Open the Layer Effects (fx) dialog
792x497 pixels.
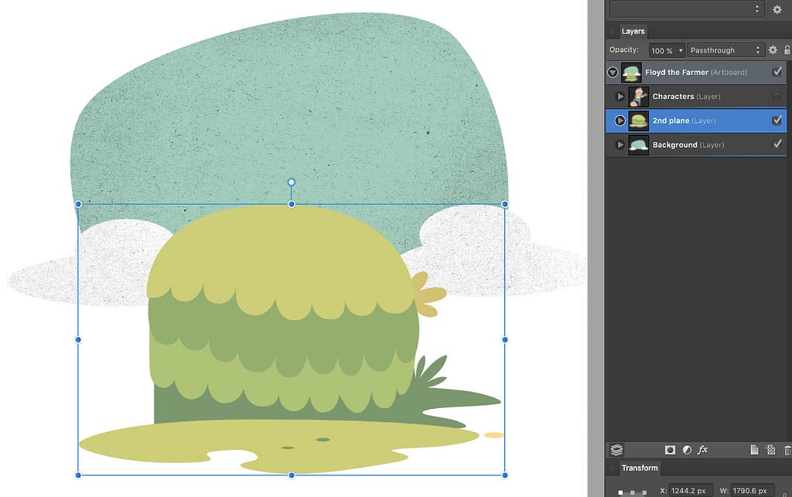click(703, 450)
